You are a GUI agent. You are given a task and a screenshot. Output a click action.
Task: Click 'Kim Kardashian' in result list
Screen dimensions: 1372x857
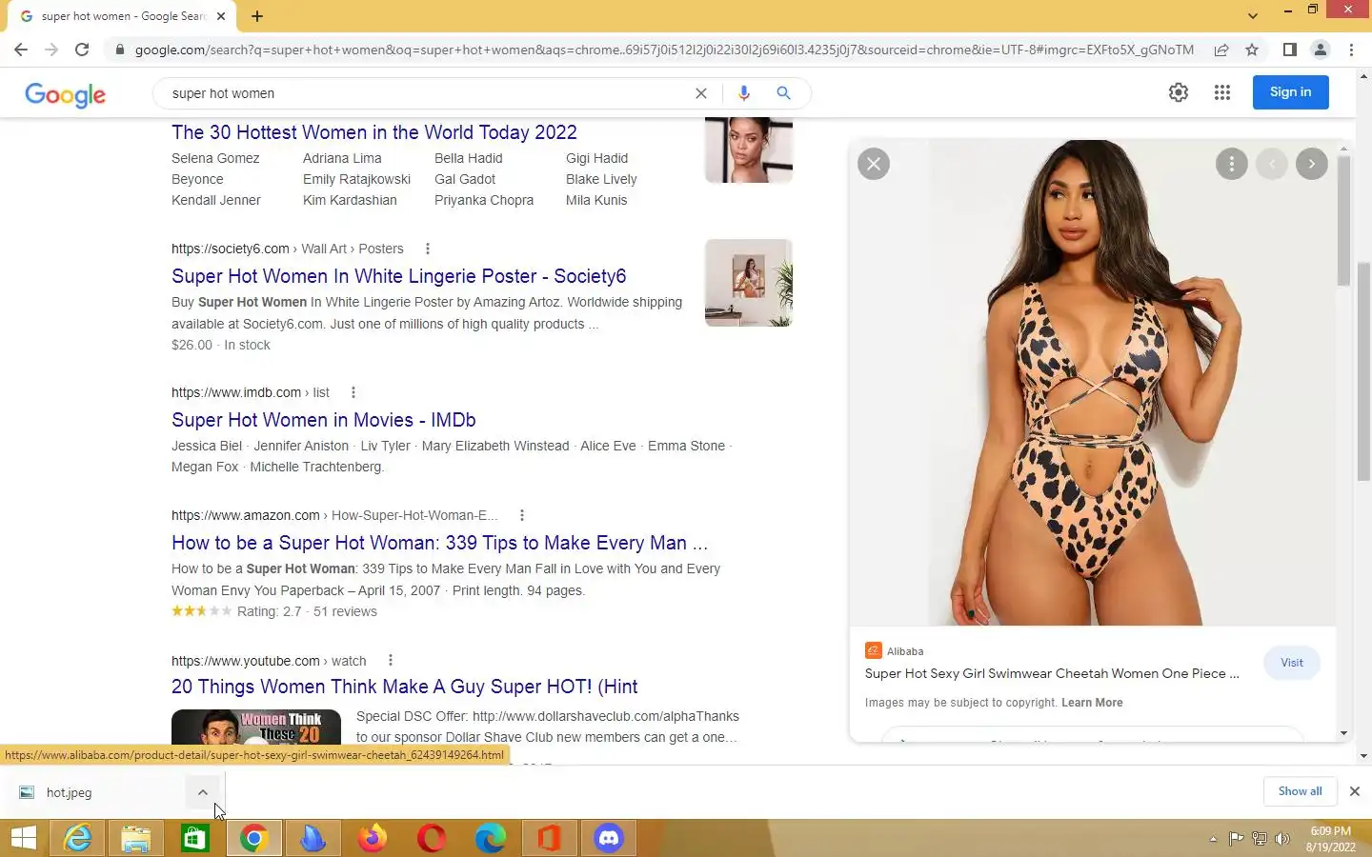[350, 200]
